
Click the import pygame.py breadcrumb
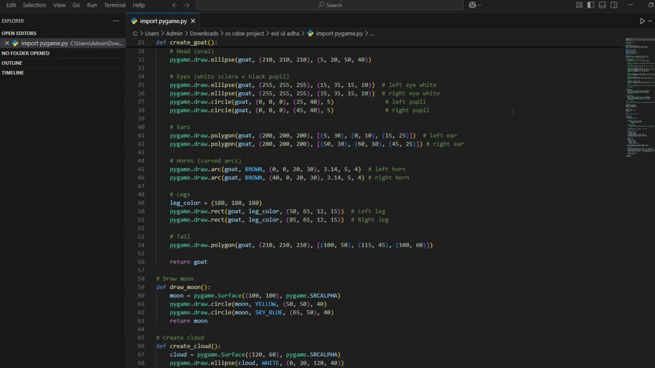tap(335, 33)
